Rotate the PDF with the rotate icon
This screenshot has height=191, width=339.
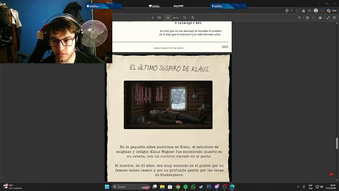[185, 18]
